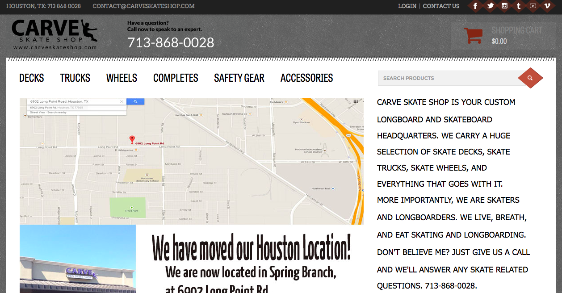
Task: Click the Login link
Action: (407, 6)
